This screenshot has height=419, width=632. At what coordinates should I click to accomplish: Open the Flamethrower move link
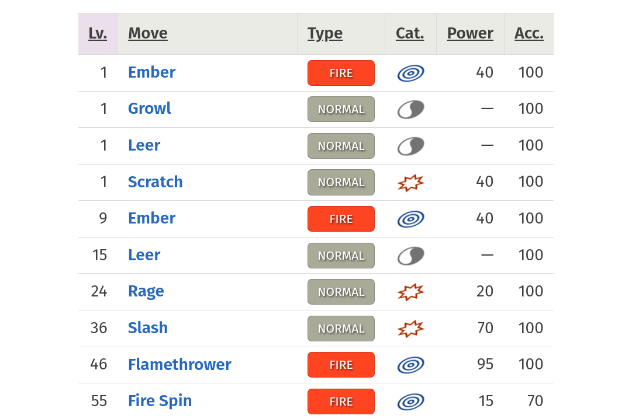coord(179,365)
